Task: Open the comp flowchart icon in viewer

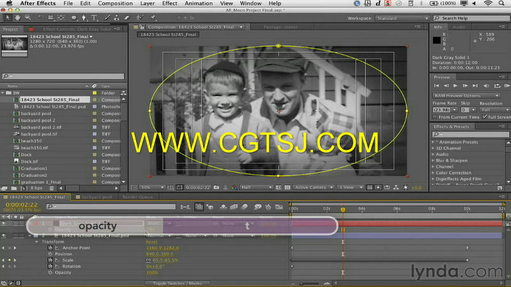Action: coord(395,188)
